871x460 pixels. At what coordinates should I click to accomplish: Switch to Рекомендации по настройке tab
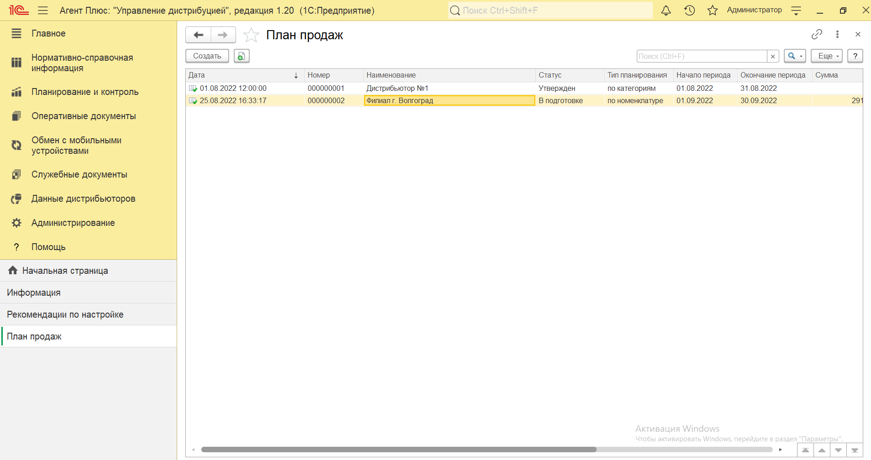coord(89,314)
